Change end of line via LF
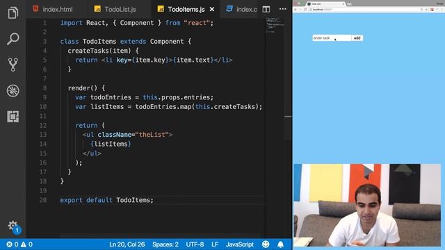Screen dimensions: 445x250 pos(215,244)
